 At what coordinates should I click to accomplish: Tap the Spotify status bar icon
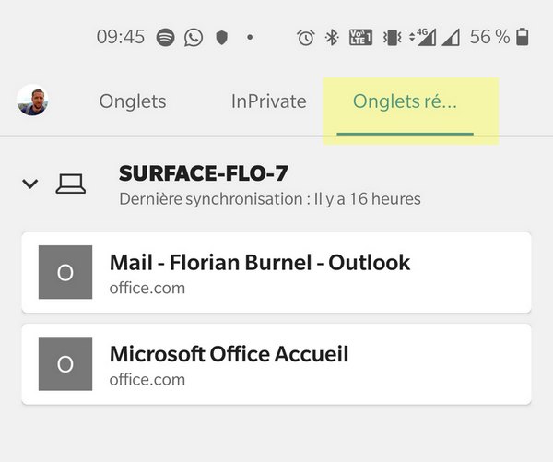pyautogui.click(x=166, y=37)
